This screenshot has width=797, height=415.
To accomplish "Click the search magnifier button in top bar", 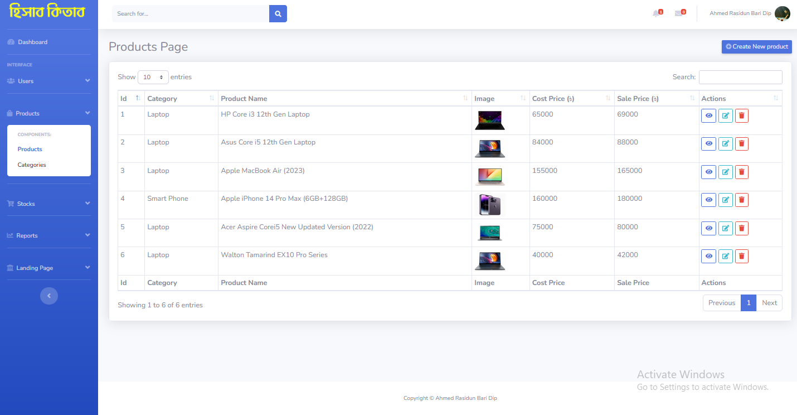I will pos(278,13).
